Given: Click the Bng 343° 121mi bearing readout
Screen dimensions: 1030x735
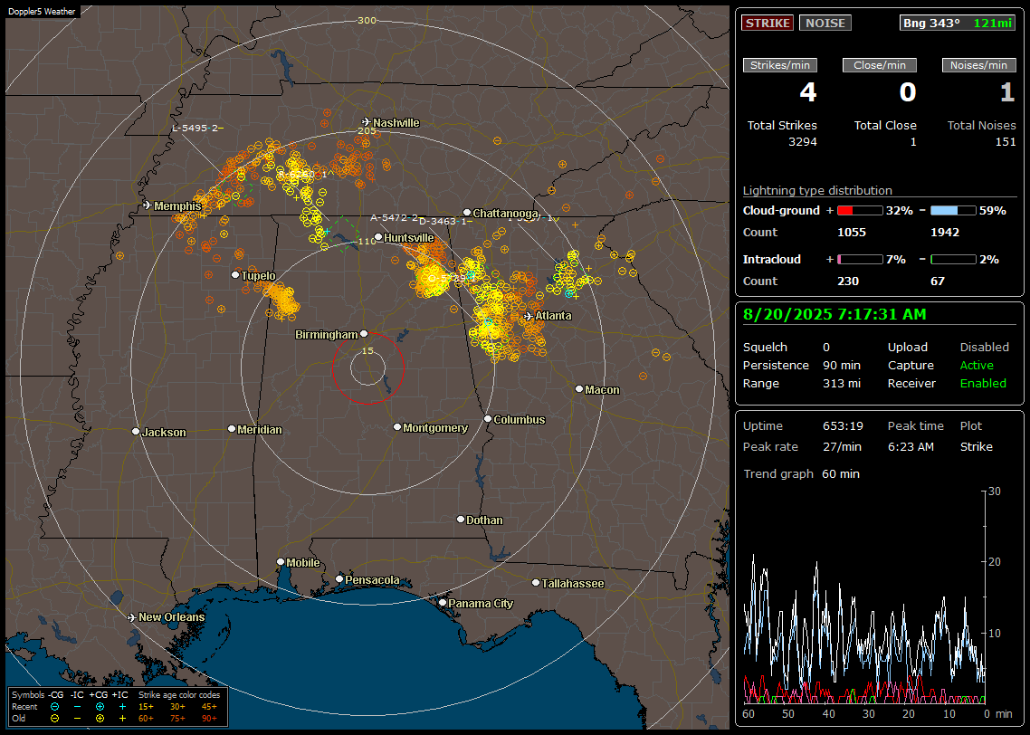Looking at the screenshot, I should pos(958,23).
